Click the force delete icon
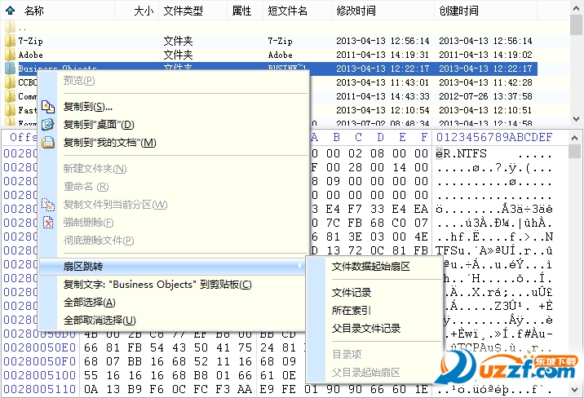The width and height of the screenshot is (584, 398). 48,223
